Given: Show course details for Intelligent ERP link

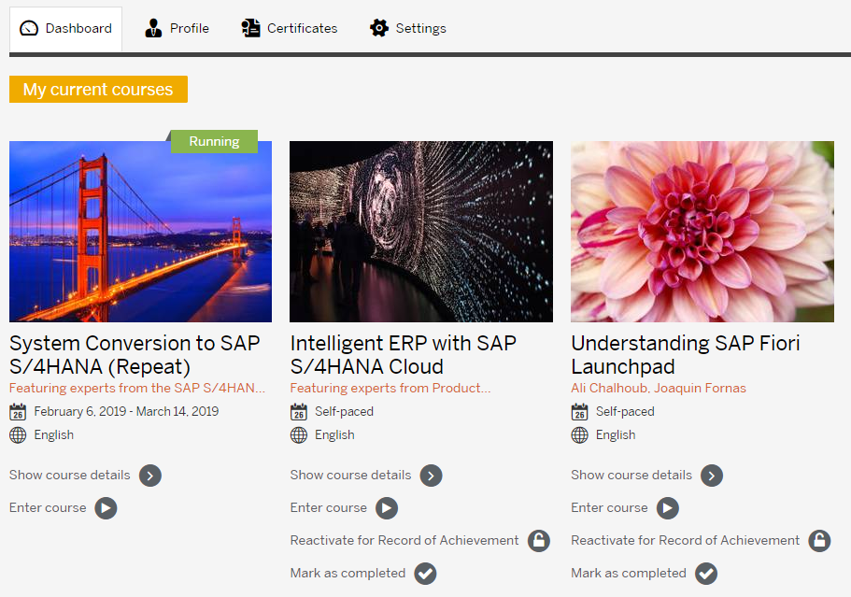Looking at the screenshot, I should point(350,475).
